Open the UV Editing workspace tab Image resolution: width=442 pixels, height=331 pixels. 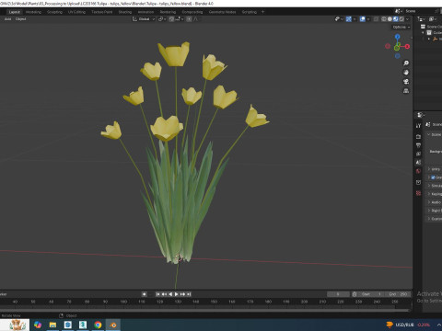pyautogui.click(x=76, y=12)
